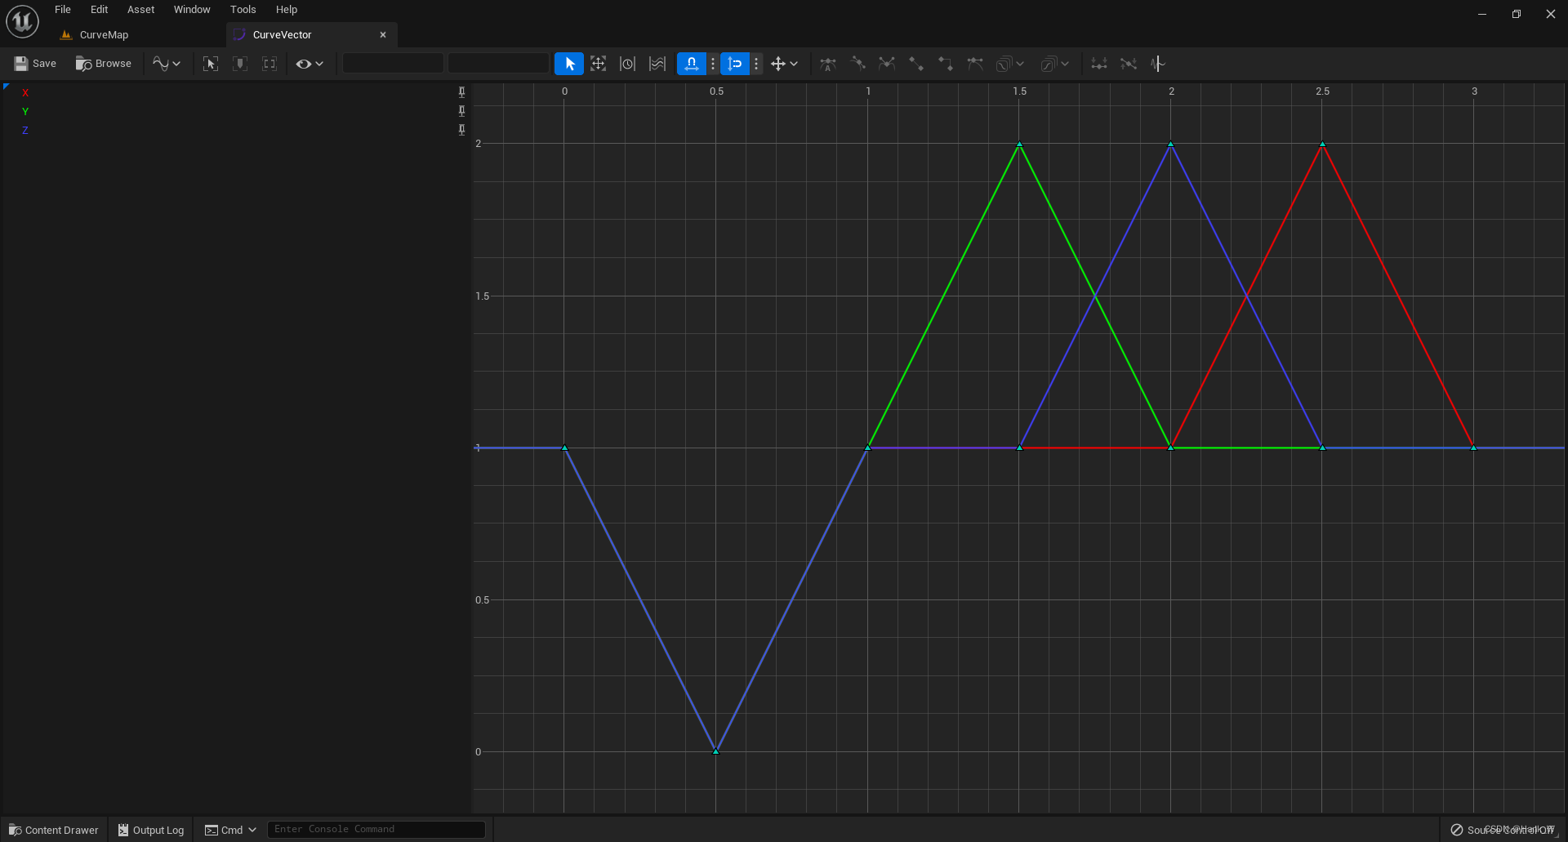The width and height of the screenshot is (1568, 842).
Task: Pin the X curve track
Action: point(462,92)
